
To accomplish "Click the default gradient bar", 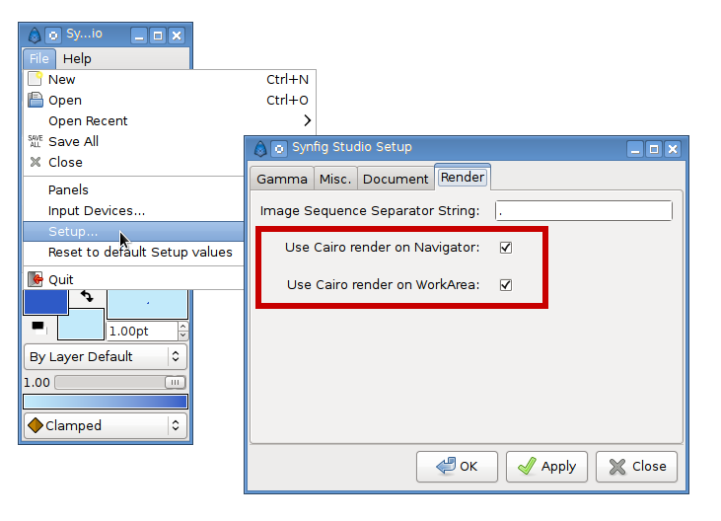I will click(106, 402).
